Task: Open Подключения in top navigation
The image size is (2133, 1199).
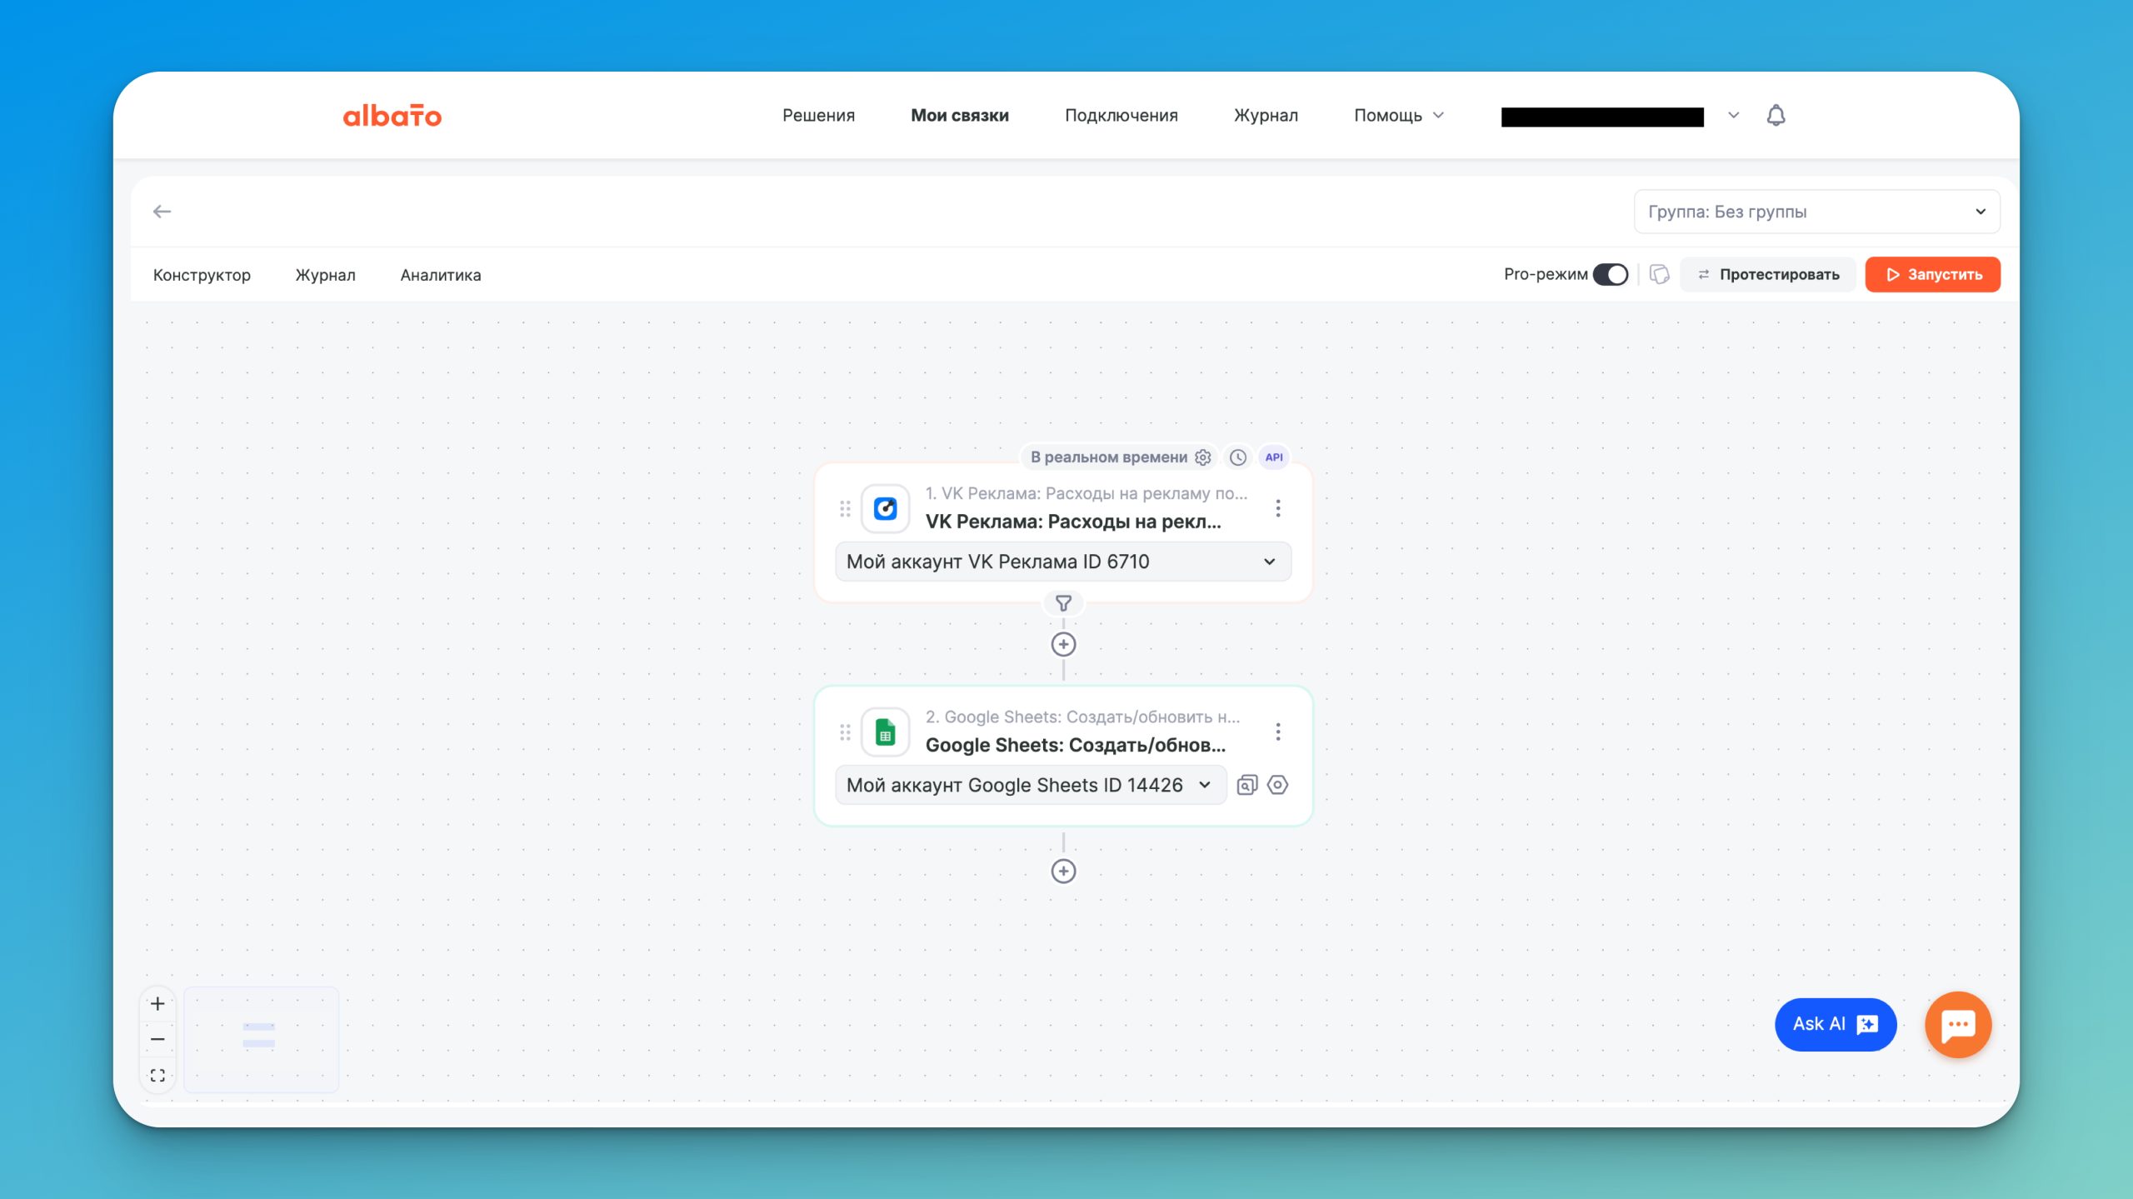Action: (1121, 115)
